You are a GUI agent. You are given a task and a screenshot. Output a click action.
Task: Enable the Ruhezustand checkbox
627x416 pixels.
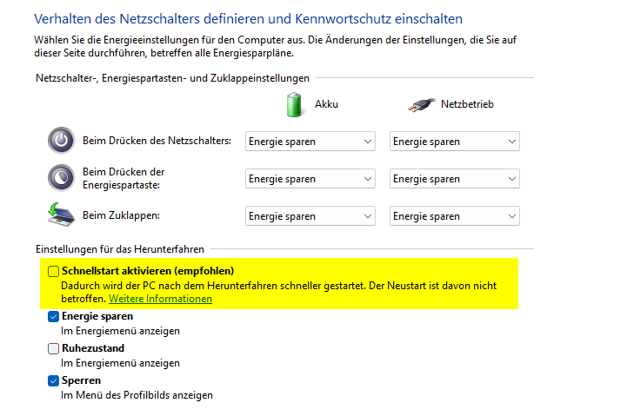(54, 348)
